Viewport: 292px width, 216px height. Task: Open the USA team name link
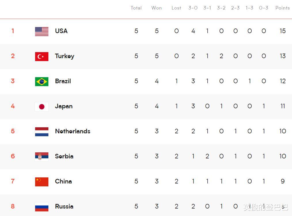click(61, 31)
